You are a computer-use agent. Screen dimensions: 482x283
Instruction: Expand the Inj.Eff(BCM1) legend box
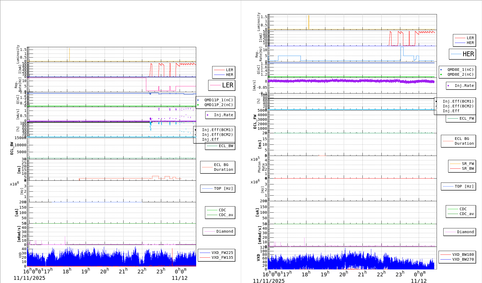tap(218, 130)
